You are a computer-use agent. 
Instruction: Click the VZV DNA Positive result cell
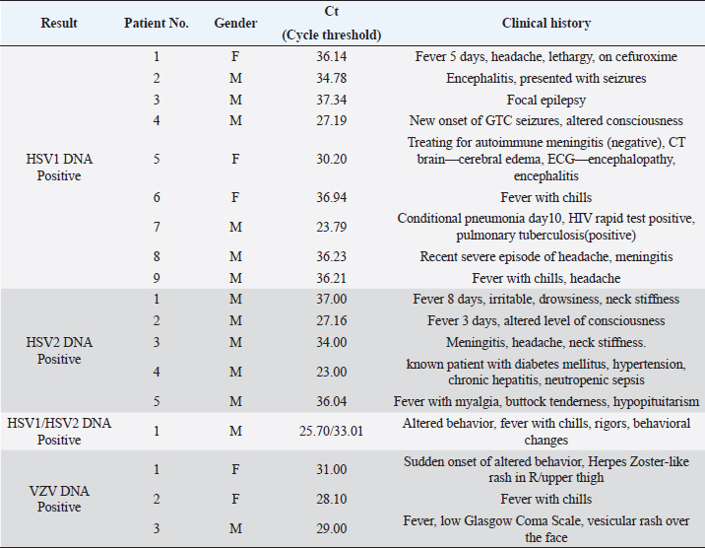pyautogui.click(x=59, y=498)
